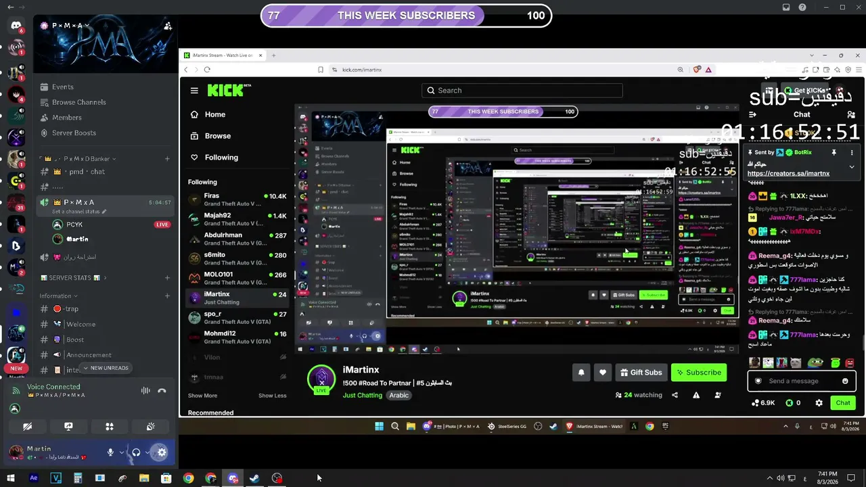Add channel to PxMxD Banker category

(167, 159)
